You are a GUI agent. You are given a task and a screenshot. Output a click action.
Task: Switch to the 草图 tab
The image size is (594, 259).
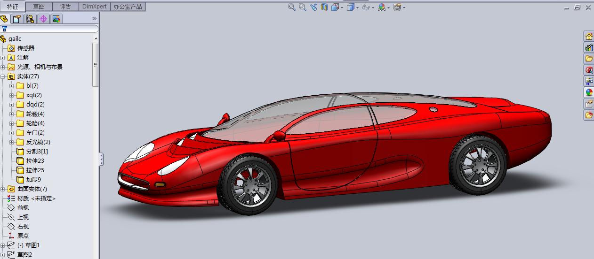pyautogui.click(x=39, y=7)
